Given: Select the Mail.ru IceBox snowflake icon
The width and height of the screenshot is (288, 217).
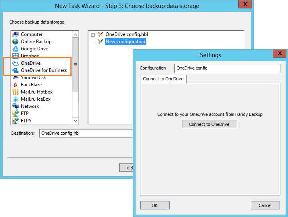Looking at the screenshot, I should 16,99.
